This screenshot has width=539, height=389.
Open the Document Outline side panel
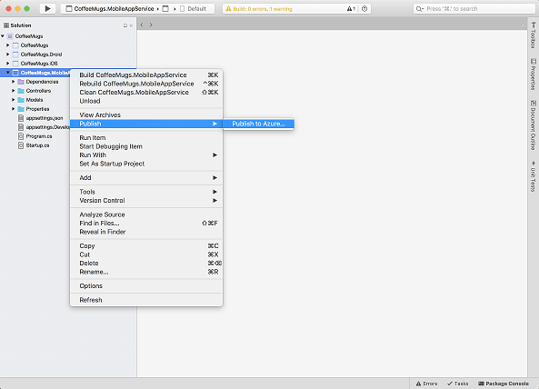[534, 125]
